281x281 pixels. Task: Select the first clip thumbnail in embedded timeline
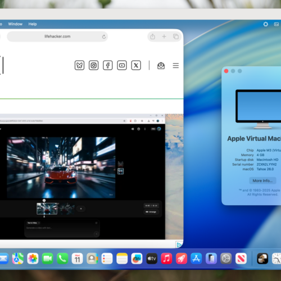47,209
